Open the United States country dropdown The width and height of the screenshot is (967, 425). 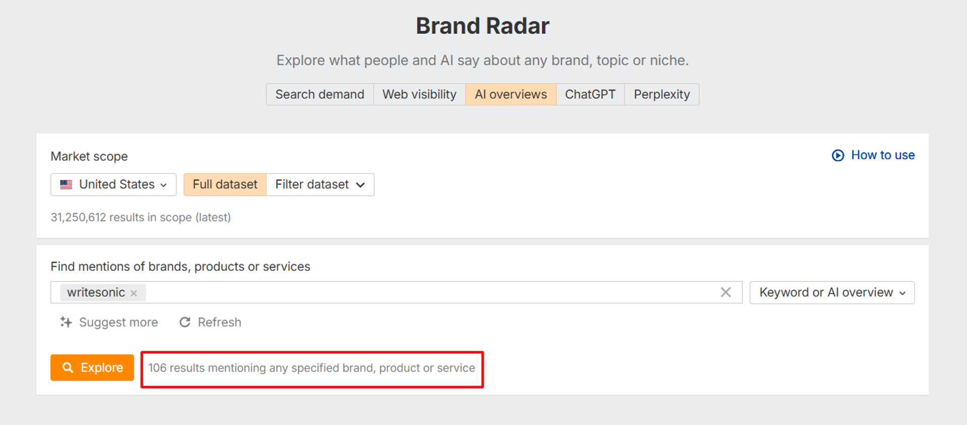tap(113, 184)
